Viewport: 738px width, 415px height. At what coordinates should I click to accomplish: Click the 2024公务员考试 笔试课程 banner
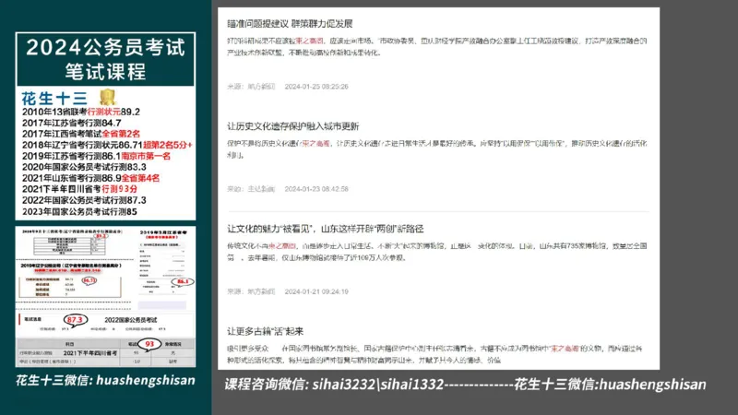(105, 59)
